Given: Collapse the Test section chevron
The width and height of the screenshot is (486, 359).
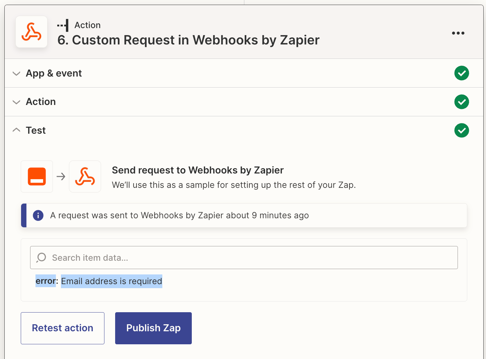Looking at the screenshot, I should point(16,130).
